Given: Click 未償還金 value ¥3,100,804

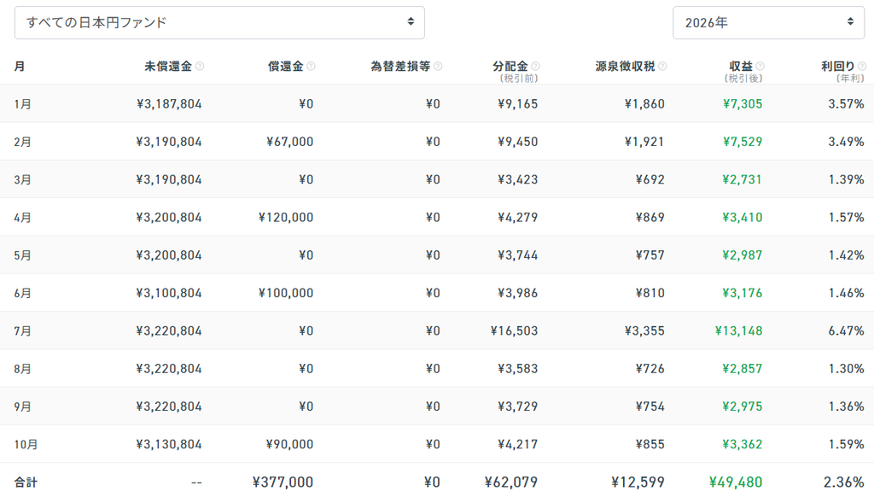Looking at the screenshot, I should [x=169, y=294].
